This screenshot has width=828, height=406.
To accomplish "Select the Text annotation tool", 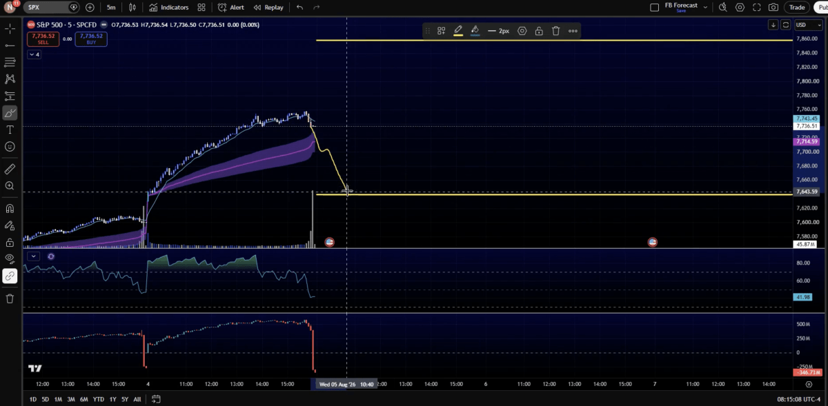I will 10,130.
